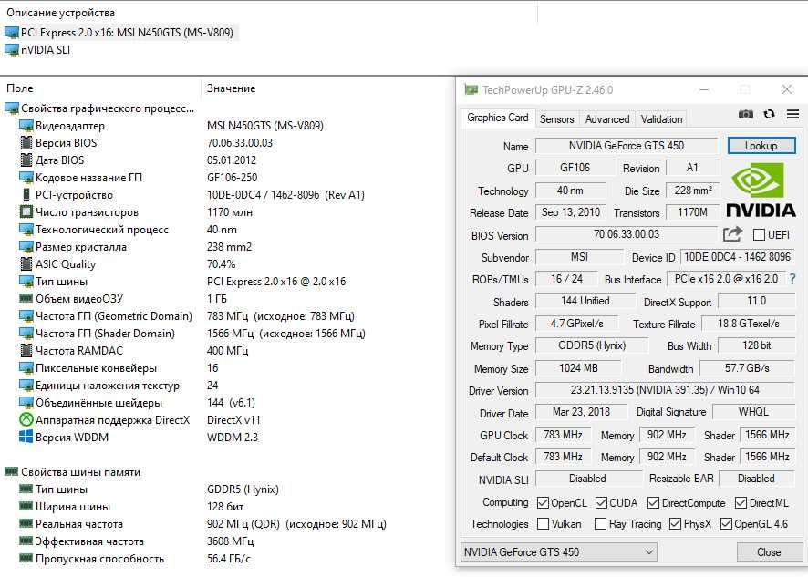The width and height of the screenshot is (808, 577).
Task: Click the Пропускная способность memory icon
Action: coord(26,559)
